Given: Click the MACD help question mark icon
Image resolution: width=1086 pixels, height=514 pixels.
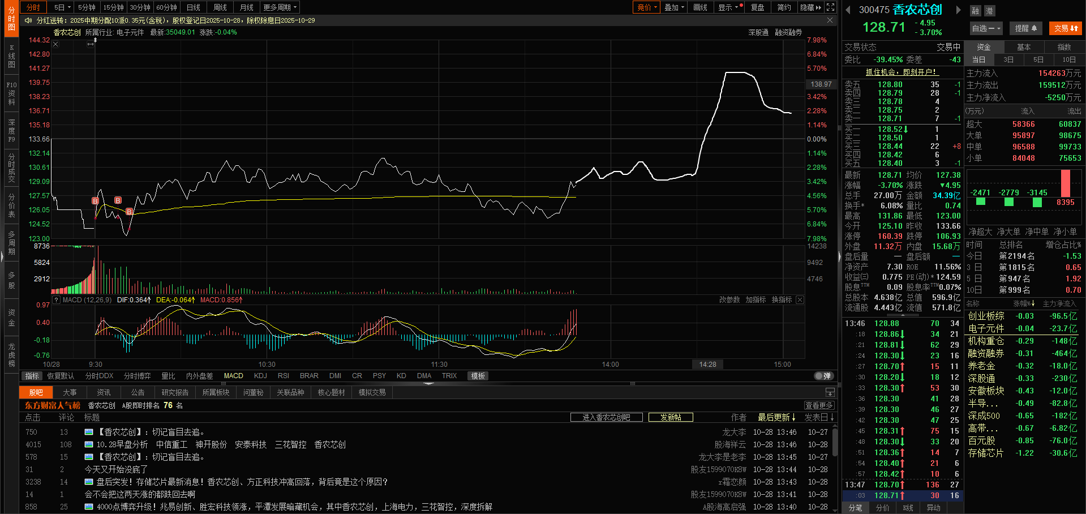Looking at the screenshot, I should [x=57, y=300].
